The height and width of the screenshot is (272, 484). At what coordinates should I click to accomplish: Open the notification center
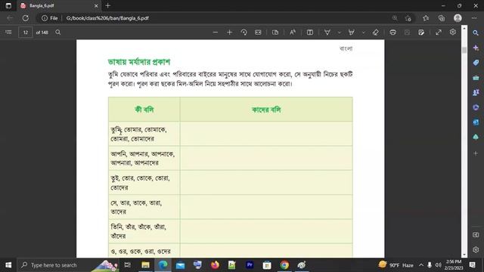coord(472,265)
